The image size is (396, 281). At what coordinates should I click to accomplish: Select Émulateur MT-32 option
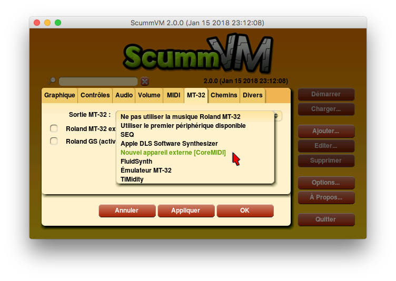tap(195, 170)
